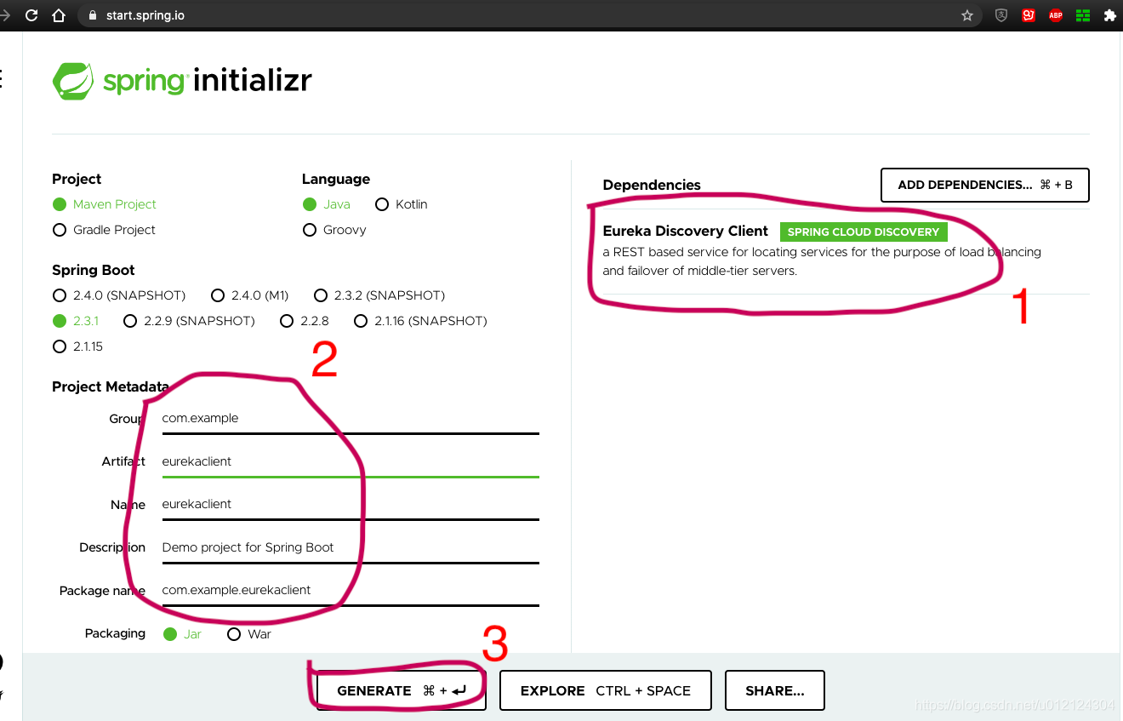Select Spring Boot 2.3.2 (SNAPSHOT)
The height and width of the screenshot is (721, 1123).
click(379, 295)
